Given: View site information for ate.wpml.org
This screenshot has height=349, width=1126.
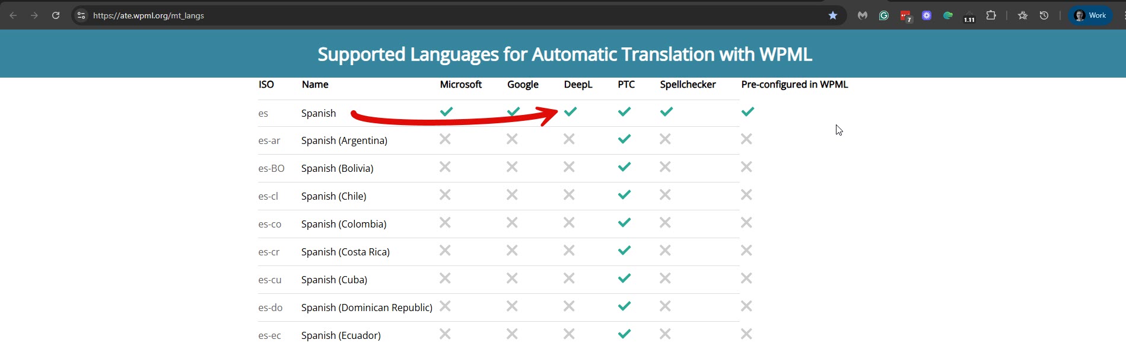Looking at the screenshot, I should click(81, 15).
